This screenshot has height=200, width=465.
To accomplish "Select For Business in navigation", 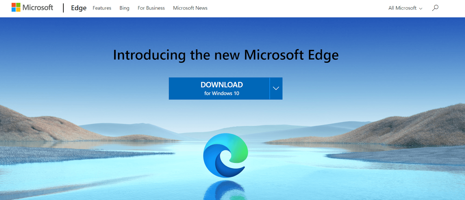I will point(151,8).
